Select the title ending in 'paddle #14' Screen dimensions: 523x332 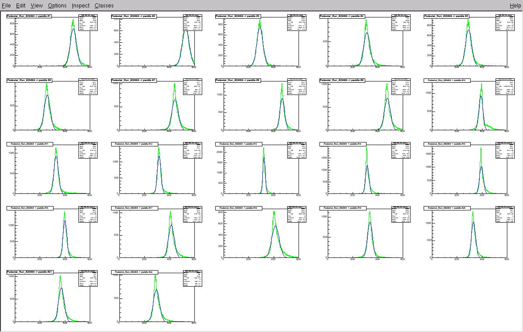click(342, 144)
